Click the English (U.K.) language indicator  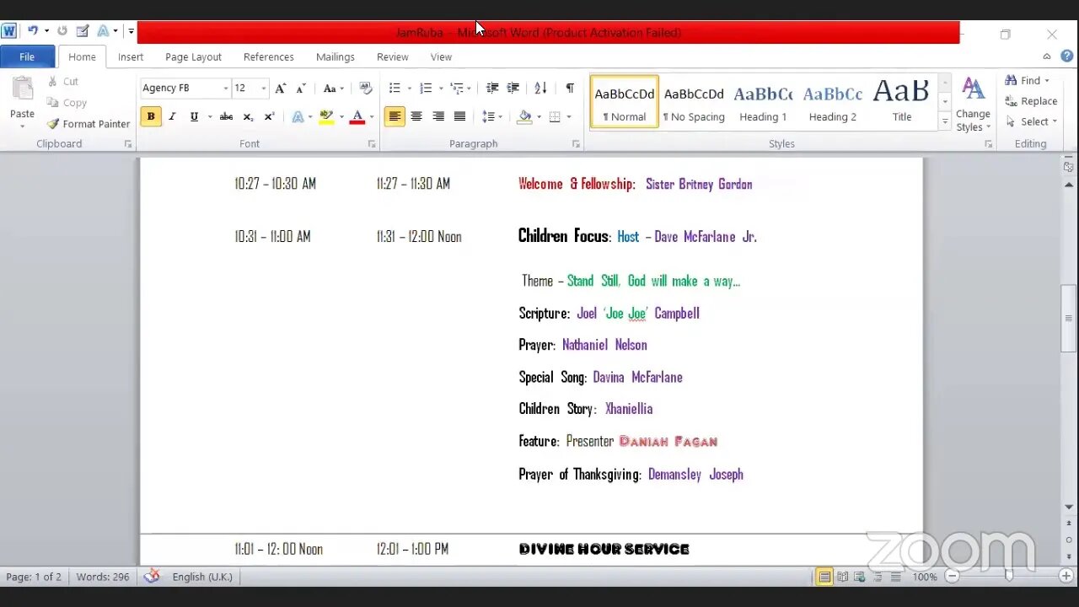point(202,577)
